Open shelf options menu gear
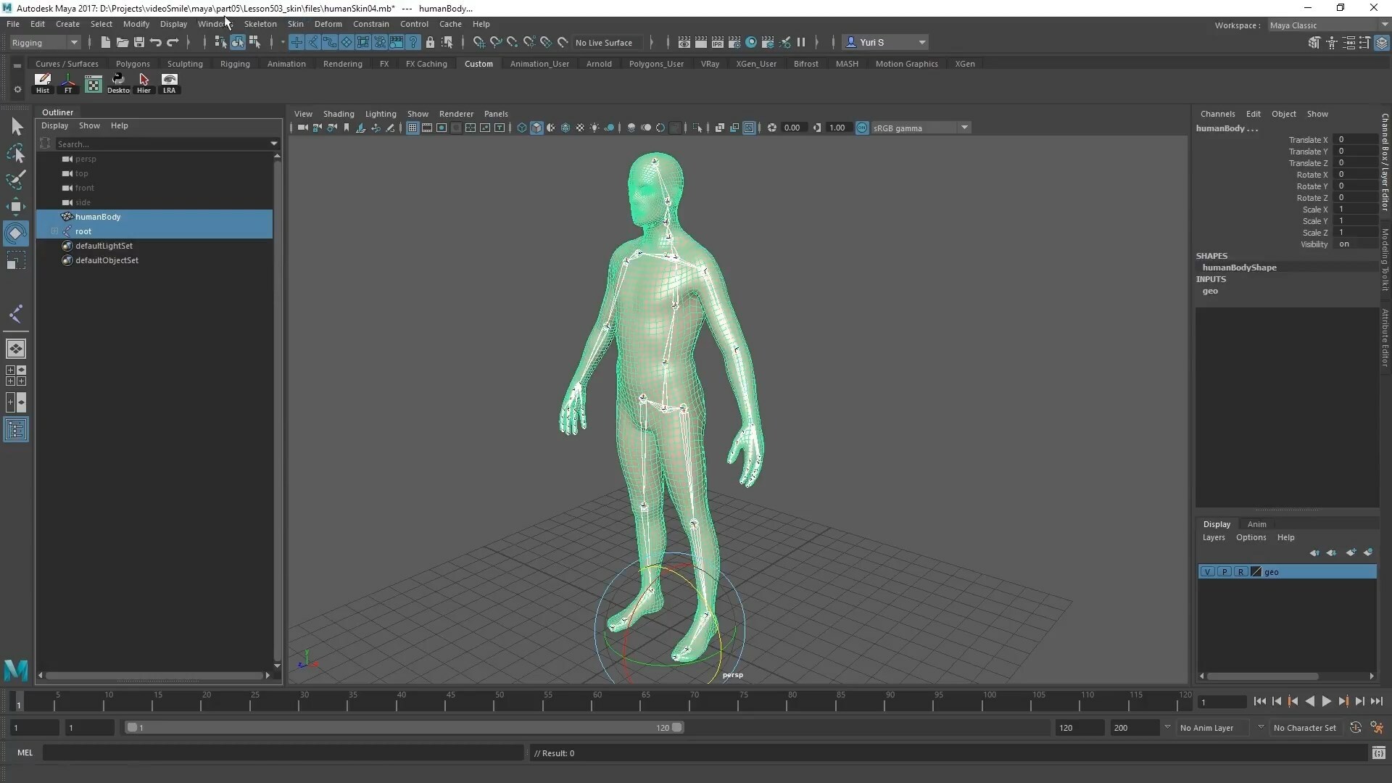 pos(17,89)
